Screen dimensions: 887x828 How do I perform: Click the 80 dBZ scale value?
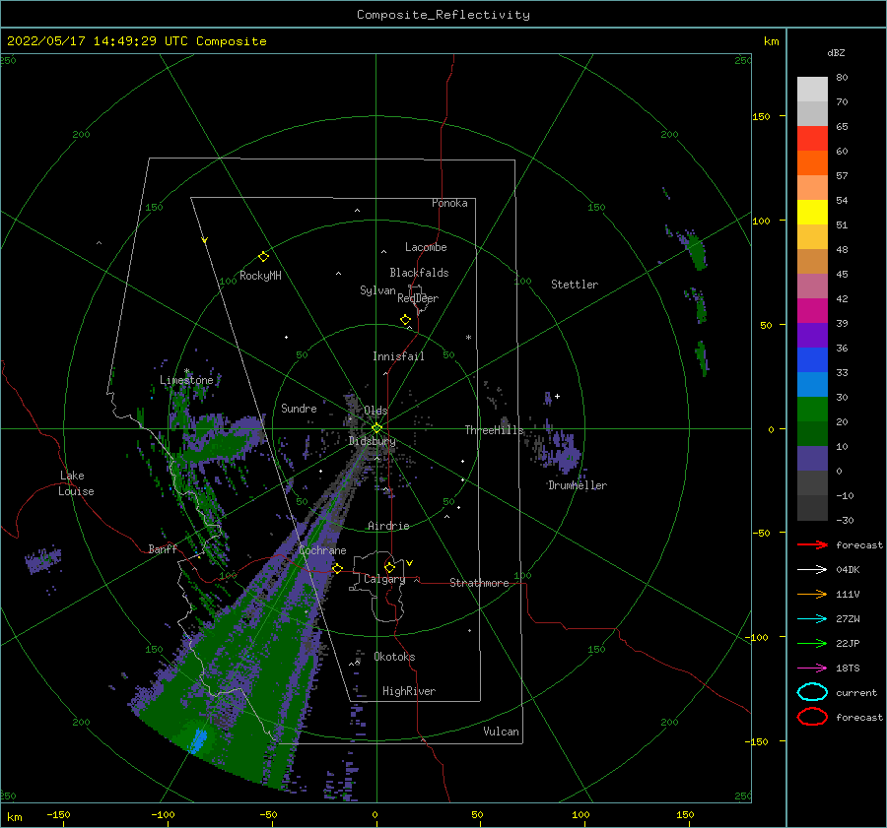pos(842,78)
